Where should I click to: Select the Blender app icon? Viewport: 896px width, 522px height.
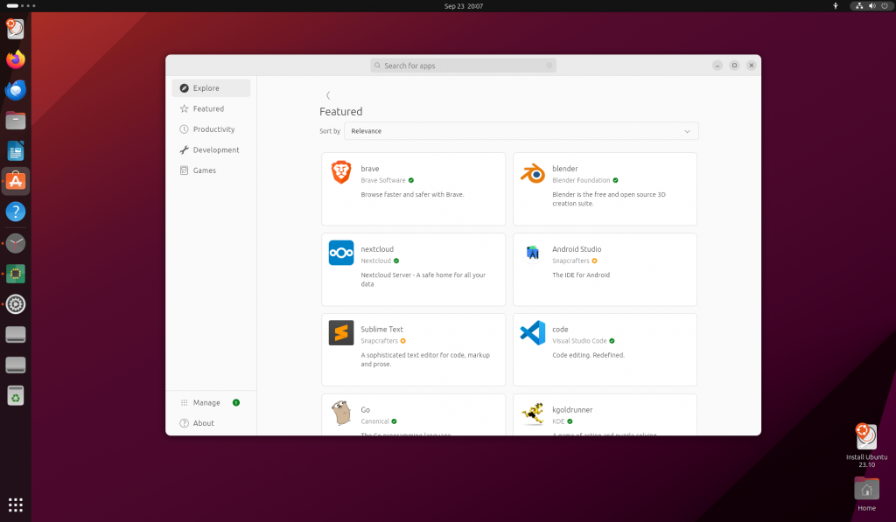point(532,172)
